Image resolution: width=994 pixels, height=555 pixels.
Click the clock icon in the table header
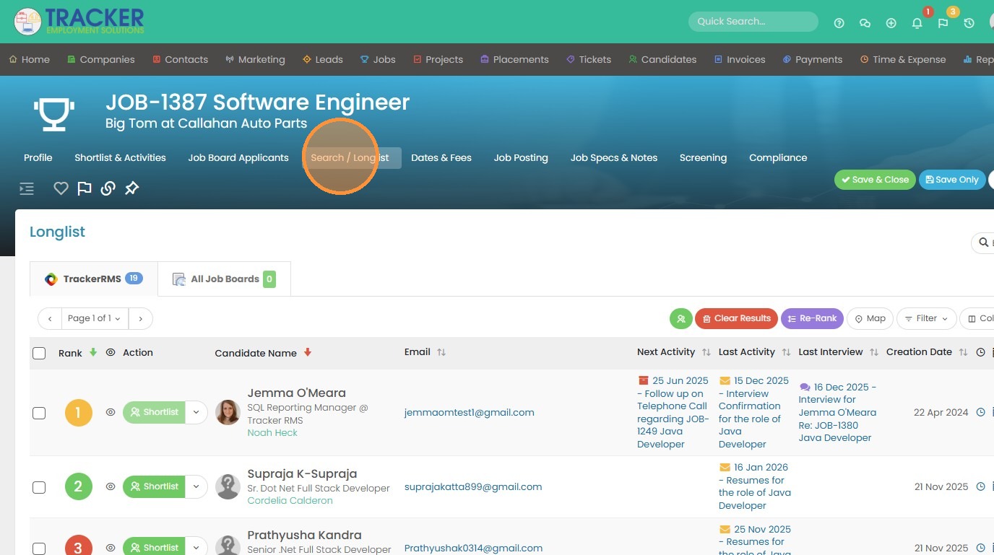[980, 352]
